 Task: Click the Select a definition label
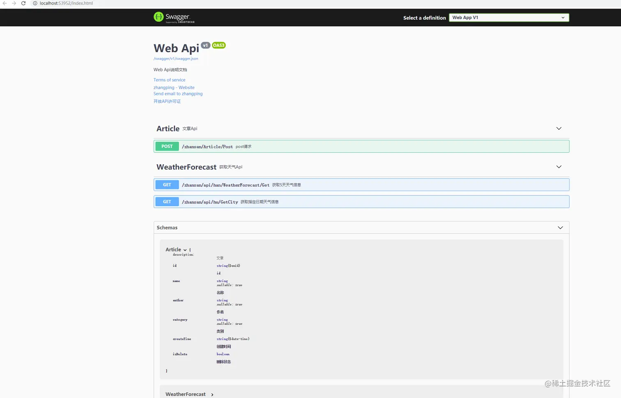425,18
